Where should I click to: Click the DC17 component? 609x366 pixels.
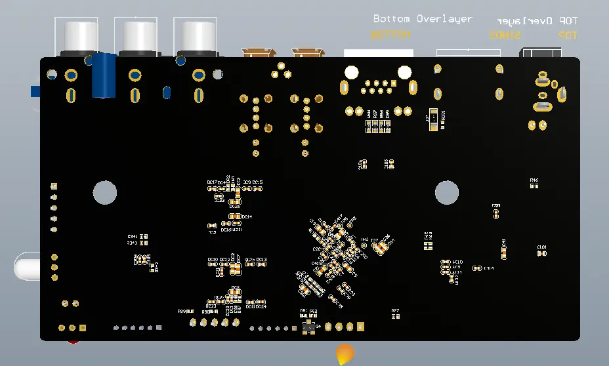point(212,189)
